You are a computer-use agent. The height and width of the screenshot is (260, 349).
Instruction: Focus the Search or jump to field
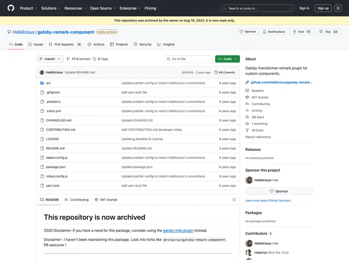pyautogui.click(x=258, y=8)
